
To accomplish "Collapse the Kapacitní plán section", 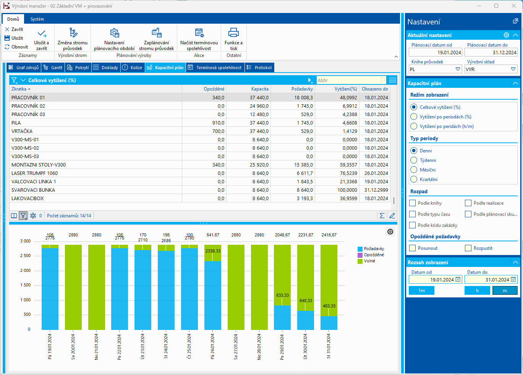I will 515,83.
